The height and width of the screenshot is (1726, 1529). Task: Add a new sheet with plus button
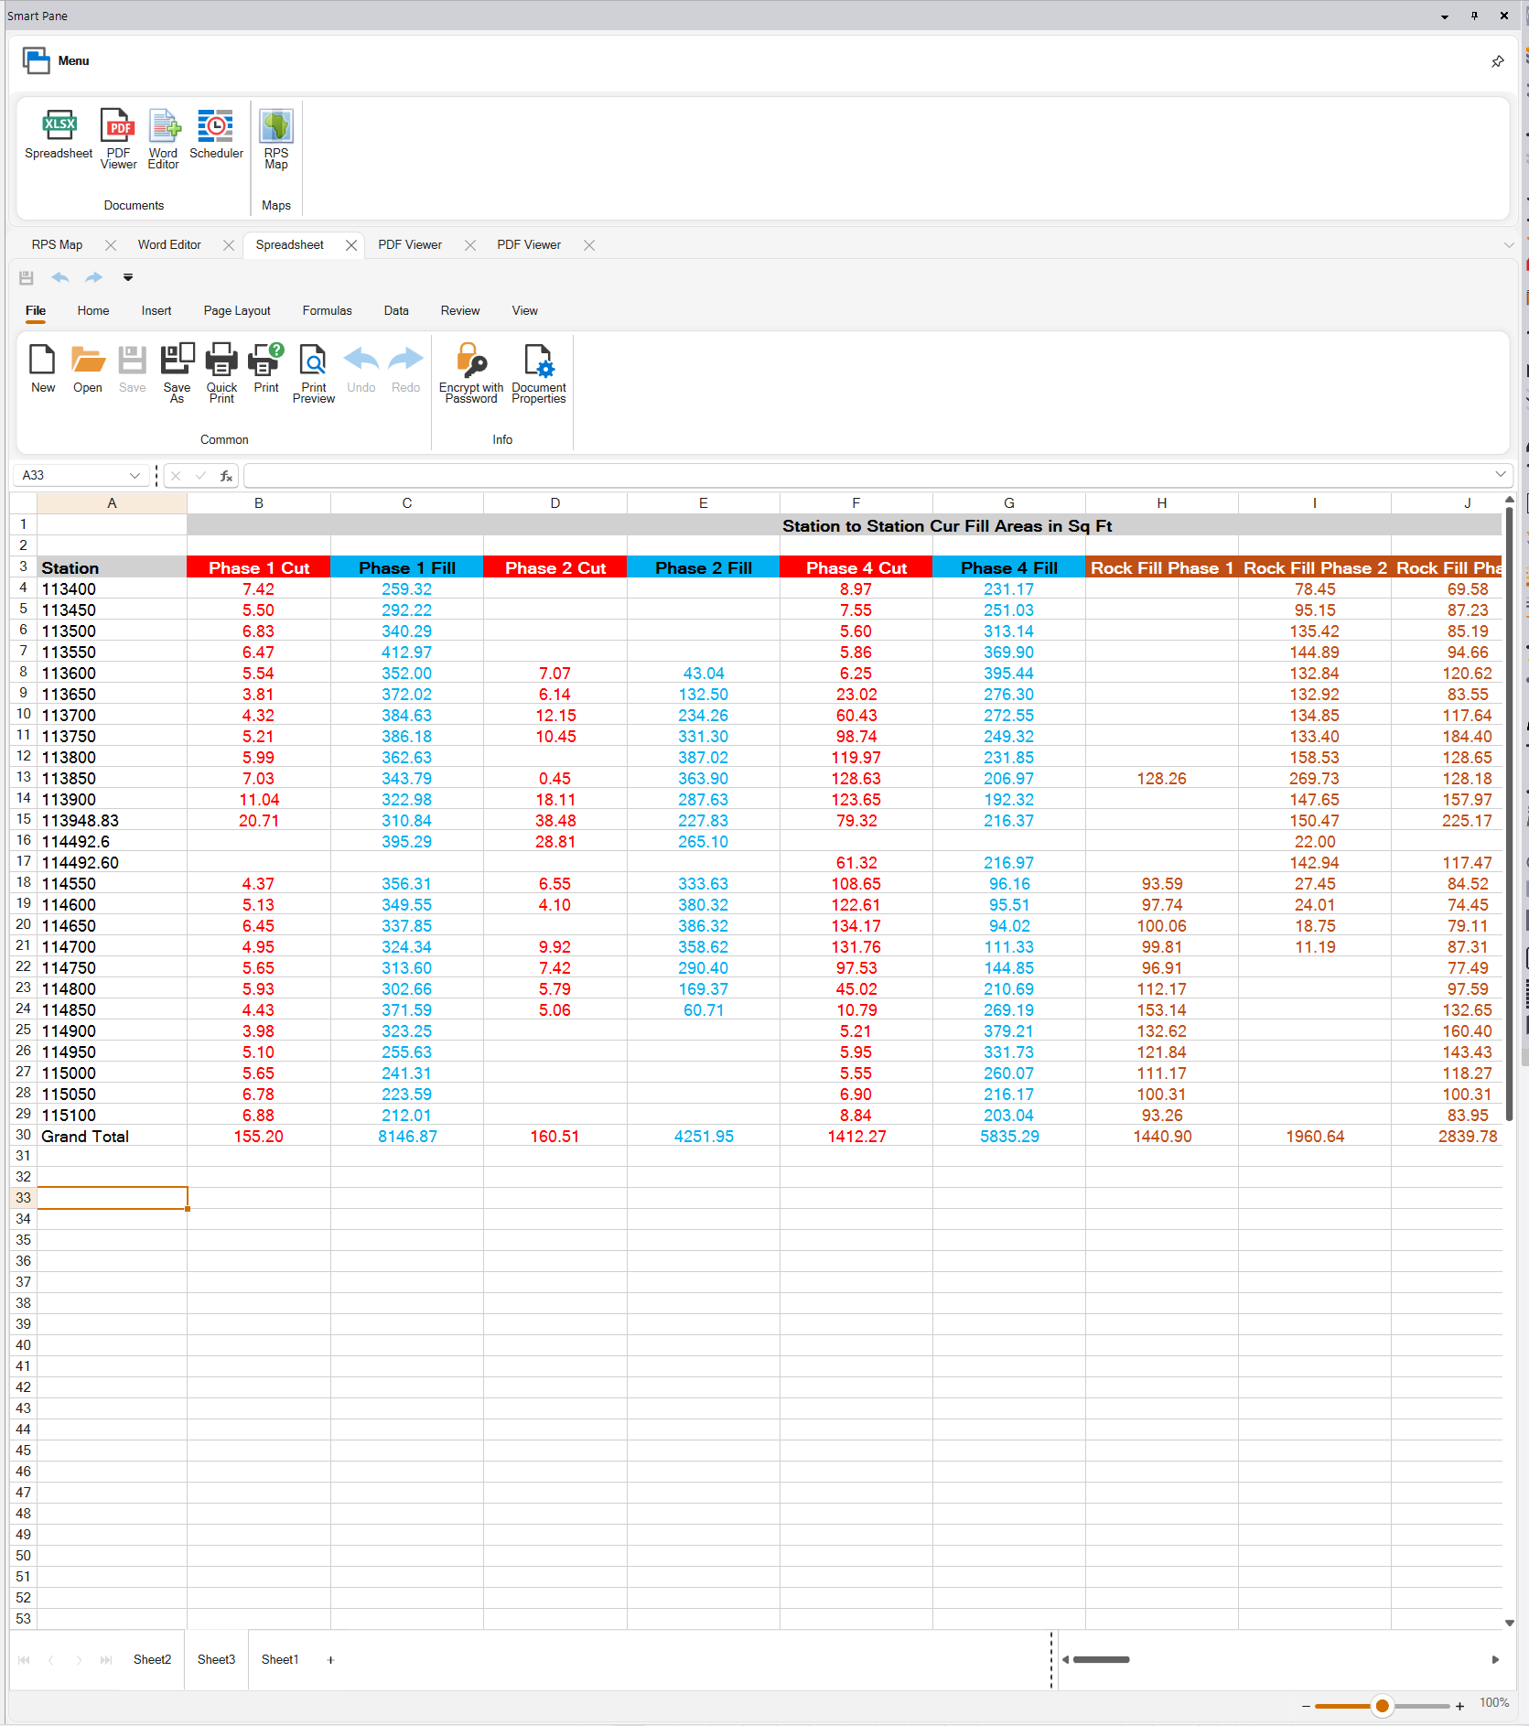tap(330, 1659)
